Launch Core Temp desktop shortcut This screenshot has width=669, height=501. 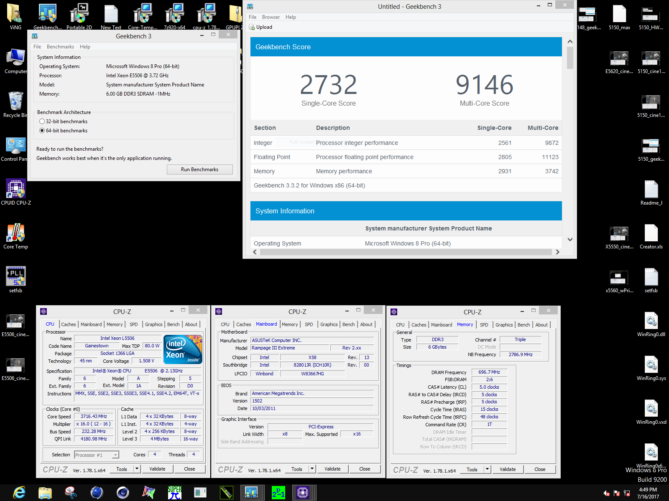pos(15,236)
